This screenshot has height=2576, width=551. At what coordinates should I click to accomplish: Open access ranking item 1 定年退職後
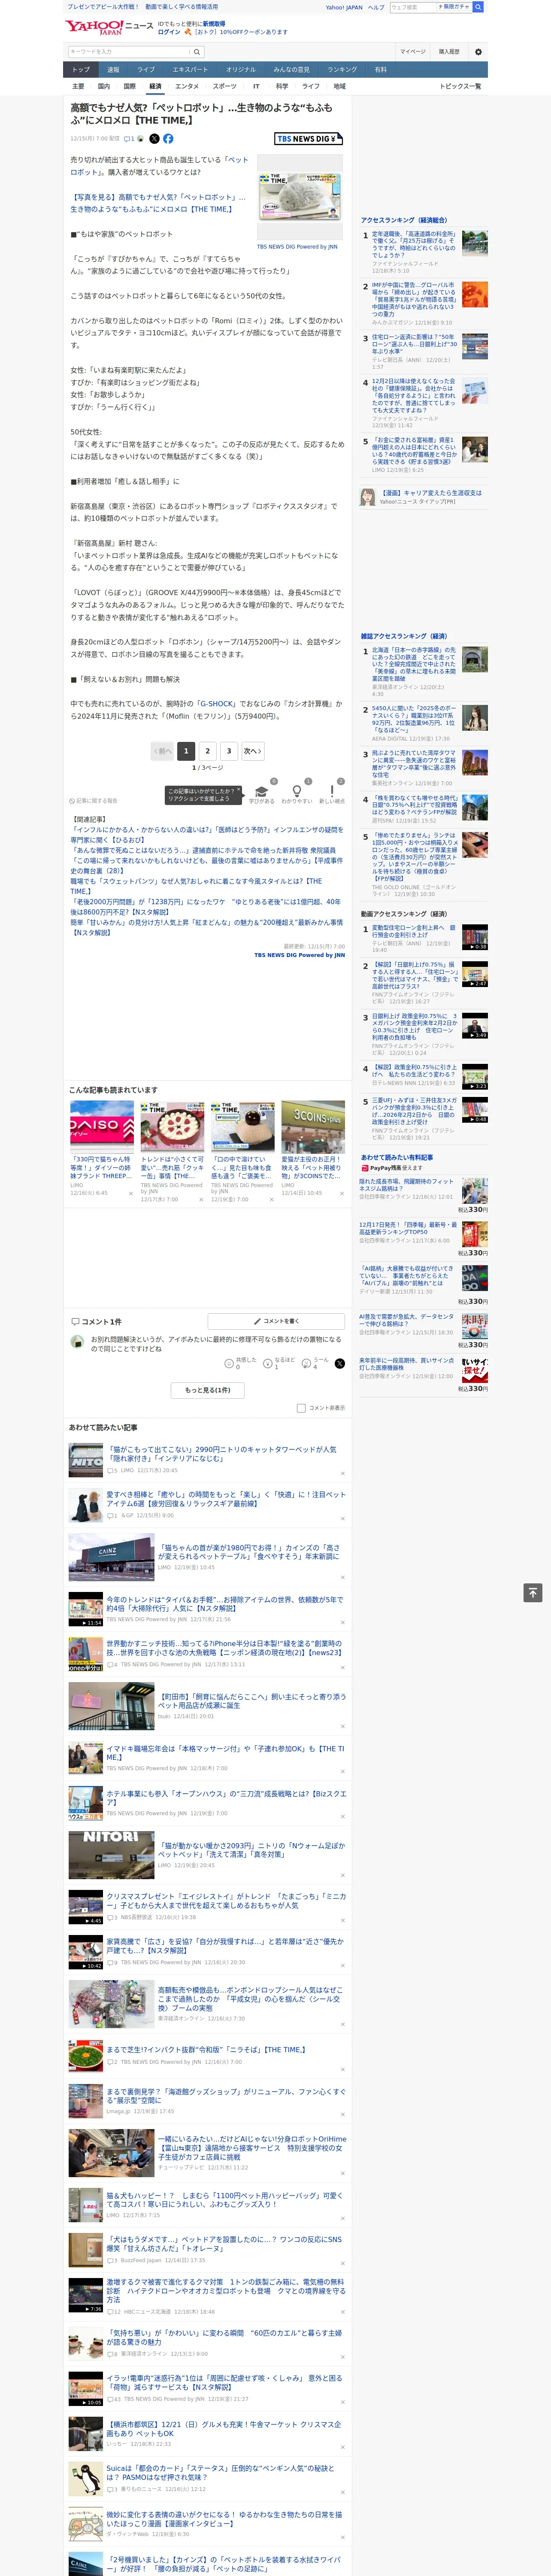point(414,243)
